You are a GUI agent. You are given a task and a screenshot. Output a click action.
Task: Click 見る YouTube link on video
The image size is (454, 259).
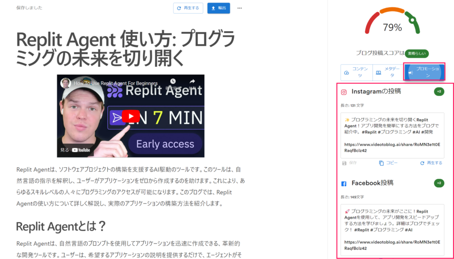click(x=75, y=150)
